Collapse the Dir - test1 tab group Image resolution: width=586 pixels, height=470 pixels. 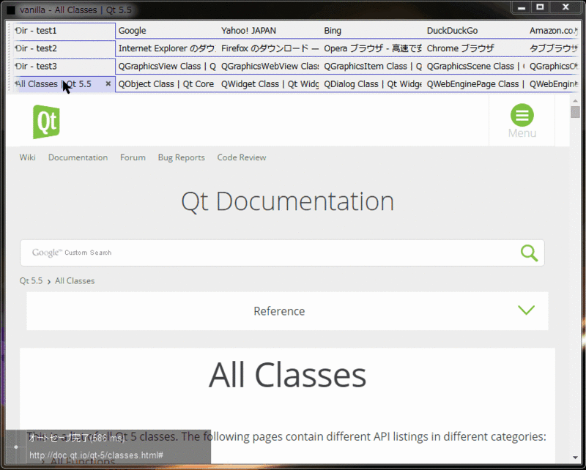point(16,31)
